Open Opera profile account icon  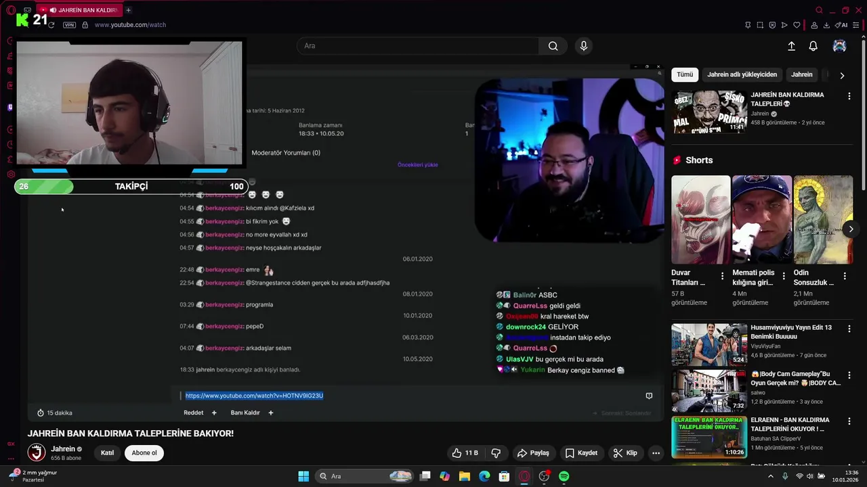pos(814,25)
